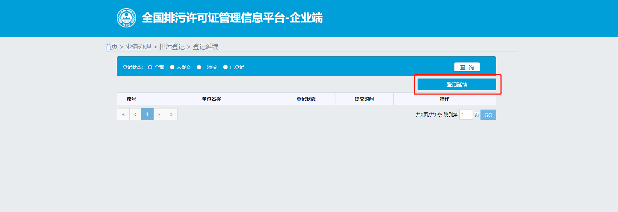Open 首页 from the breadcrumb
The width and height of the screenshot is (618, 212).
coord(111,47)
